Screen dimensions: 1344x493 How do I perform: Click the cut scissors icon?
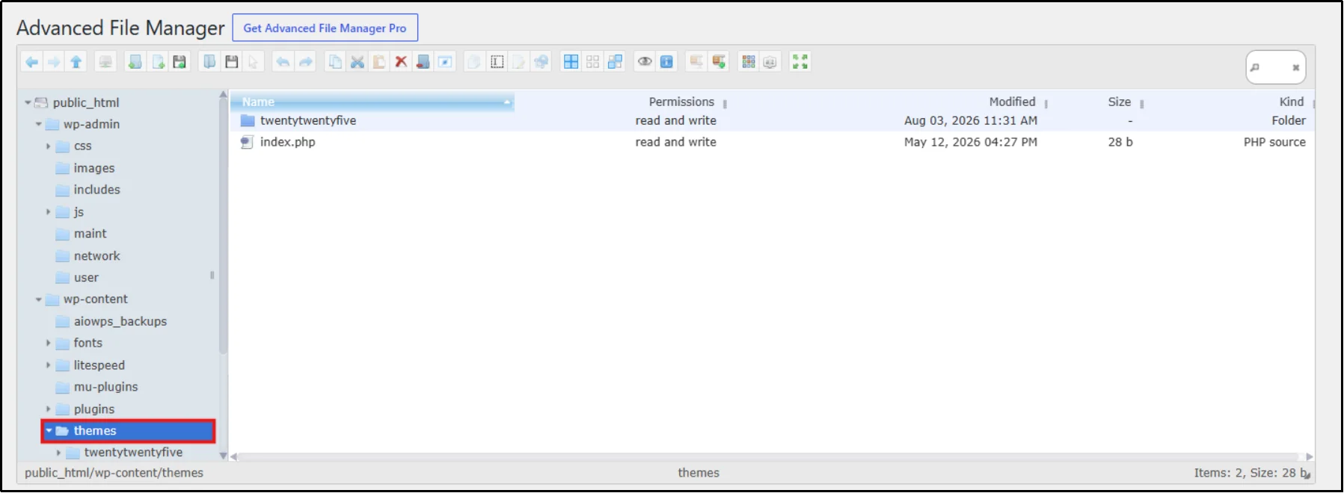pos(358,62)
